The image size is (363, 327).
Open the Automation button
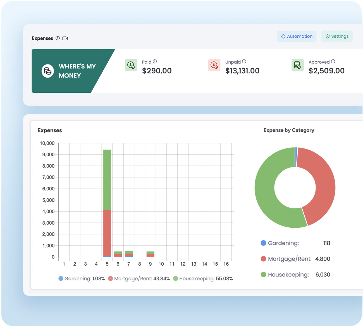point(297,36)
